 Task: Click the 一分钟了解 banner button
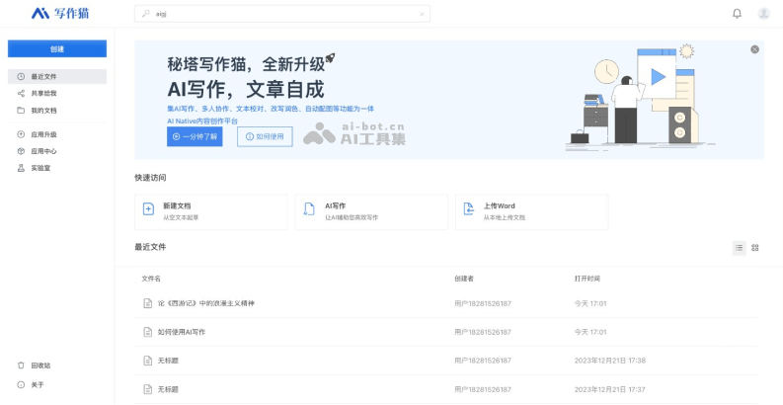tap(195, 137)
